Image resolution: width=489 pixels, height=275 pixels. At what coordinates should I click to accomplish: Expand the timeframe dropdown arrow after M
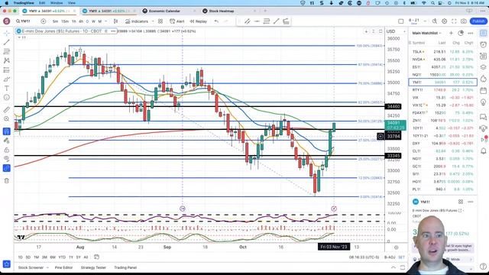pyautogui.click(x=106, y=21)
